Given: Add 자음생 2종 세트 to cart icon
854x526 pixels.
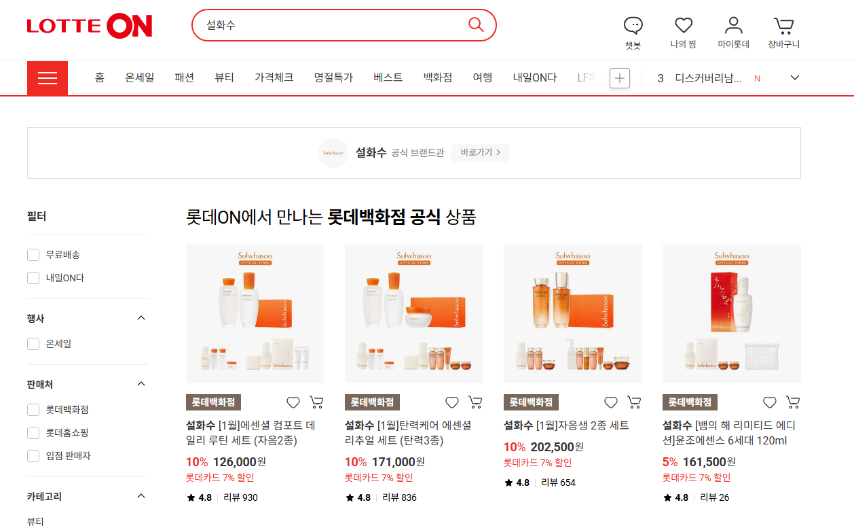Looking at the screenshot, I should (x=634, y=402).
